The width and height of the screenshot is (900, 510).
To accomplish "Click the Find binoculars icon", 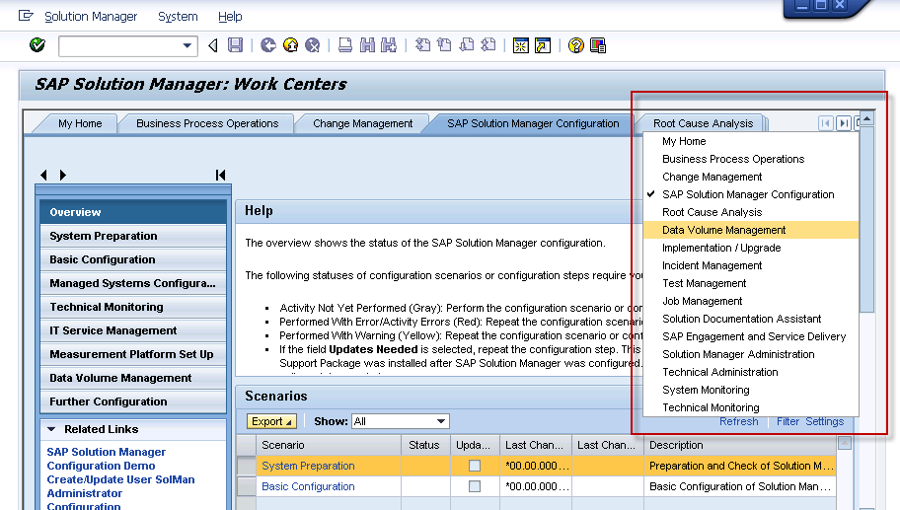I will 367,44.
